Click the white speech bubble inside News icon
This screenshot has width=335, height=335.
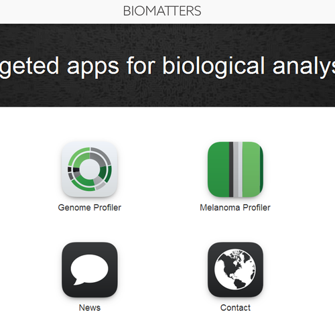coord(90,269)
